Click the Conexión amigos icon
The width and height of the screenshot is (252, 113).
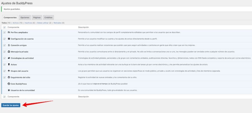[9, 45]
